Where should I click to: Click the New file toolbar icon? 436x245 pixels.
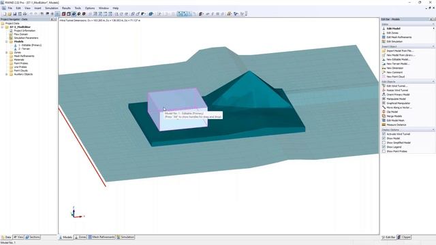(5, 14)
